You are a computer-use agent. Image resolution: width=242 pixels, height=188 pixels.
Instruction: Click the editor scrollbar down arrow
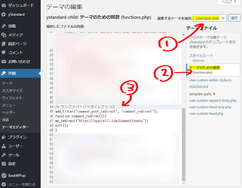(184, 183)
